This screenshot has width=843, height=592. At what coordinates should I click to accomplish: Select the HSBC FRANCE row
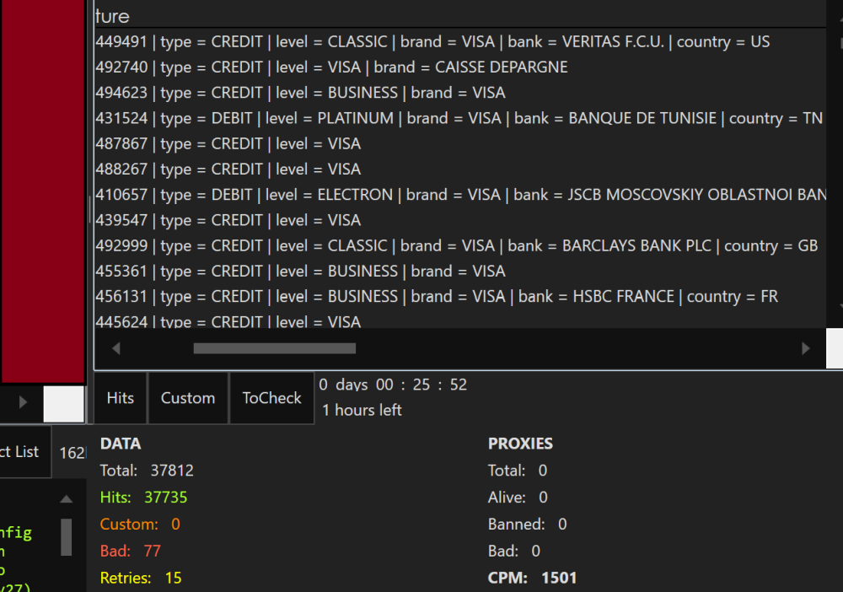tap(437, 296)
